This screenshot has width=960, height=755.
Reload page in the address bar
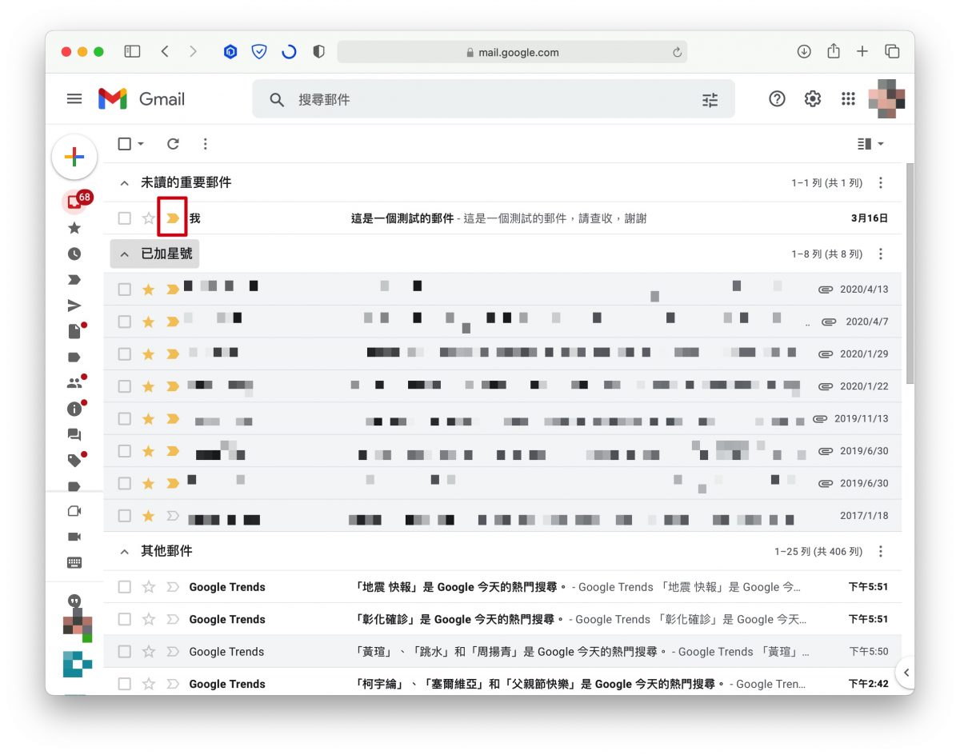[677, 52]
